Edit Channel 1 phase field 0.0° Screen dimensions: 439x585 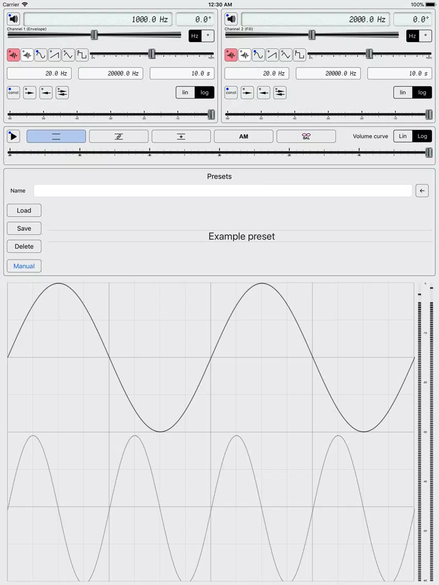[x=195, y=19]
